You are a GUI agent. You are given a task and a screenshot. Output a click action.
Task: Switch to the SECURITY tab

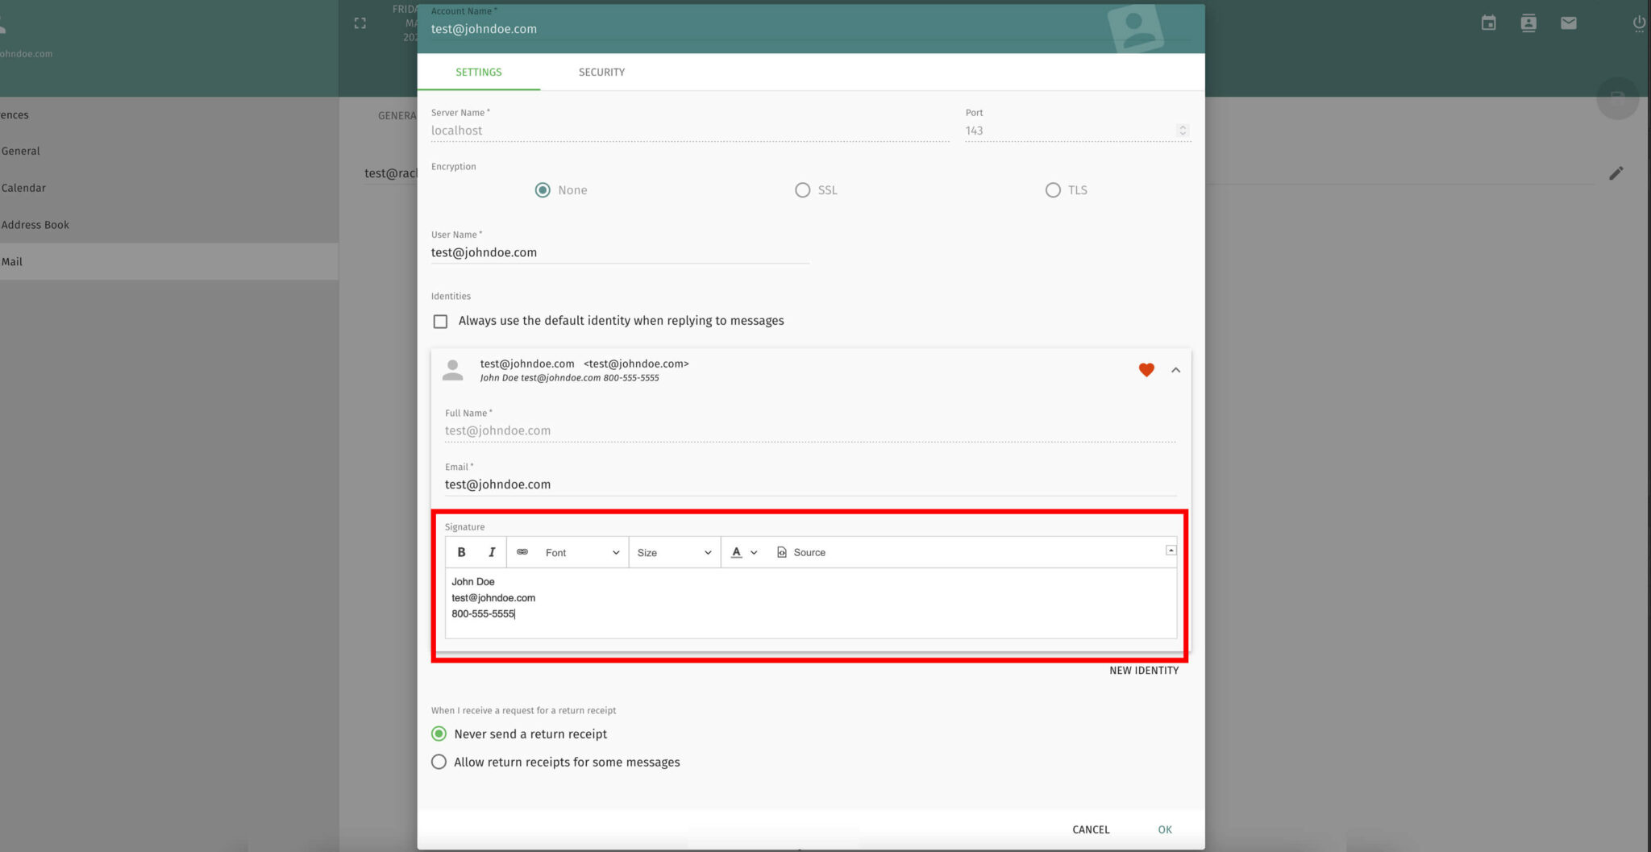601,72
